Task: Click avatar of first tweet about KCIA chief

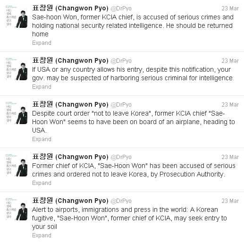Action: pyautogui.click(x=17, y=17)
